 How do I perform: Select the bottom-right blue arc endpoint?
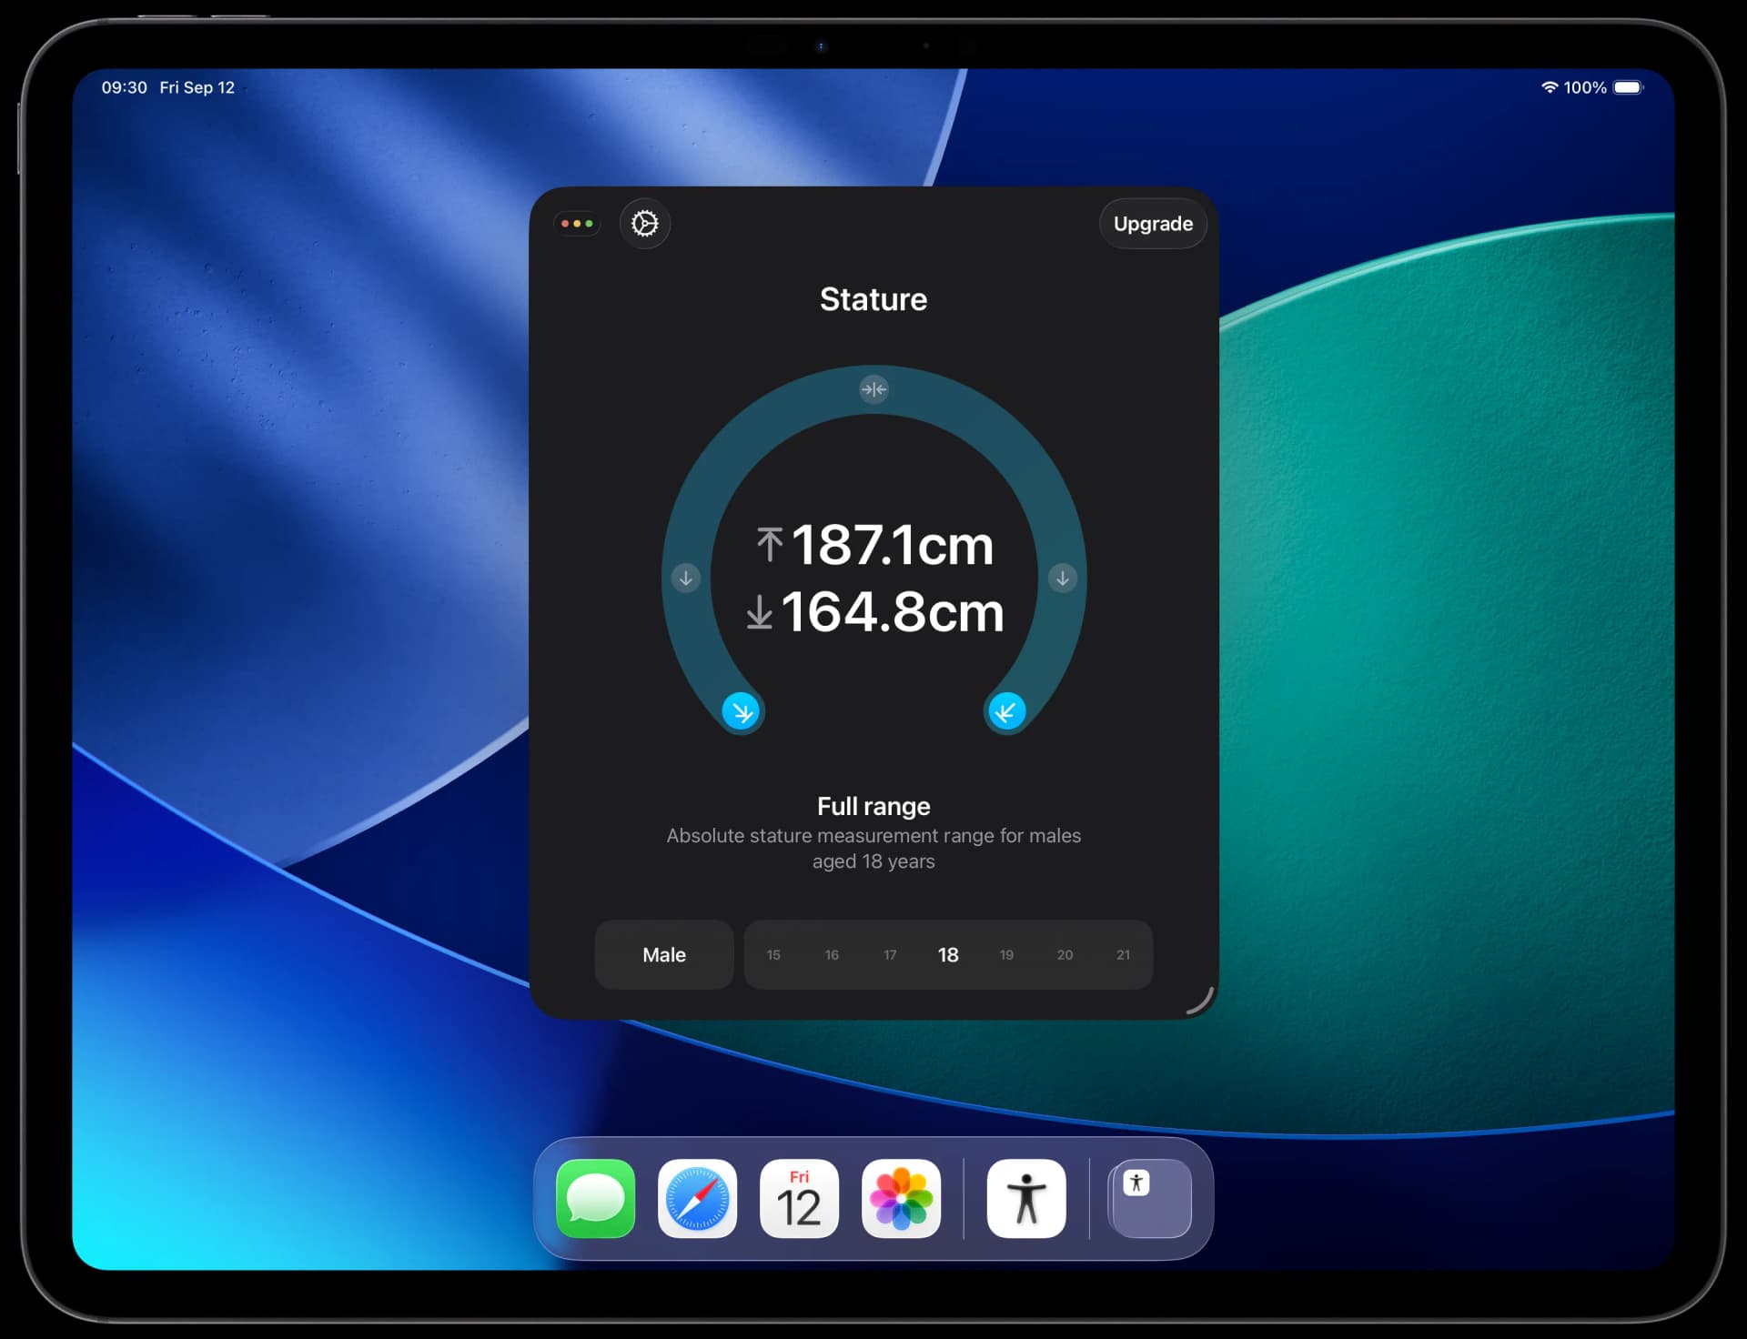click(1006, 711)
